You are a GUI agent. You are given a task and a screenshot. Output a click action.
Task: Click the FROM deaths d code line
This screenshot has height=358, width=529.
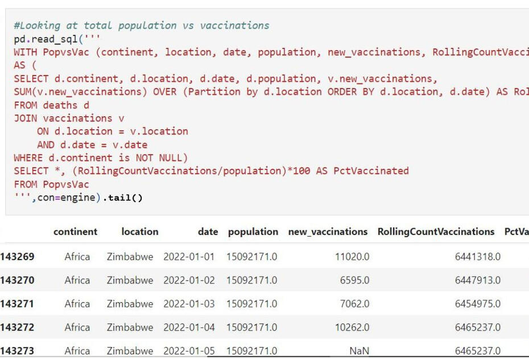tap(51, 105)
